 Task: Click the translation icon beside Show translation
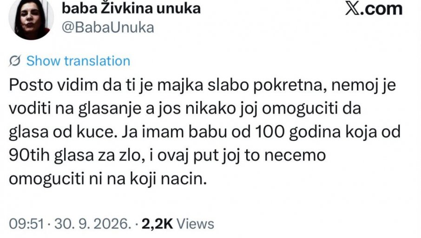pyautogui.click(x=15, y=61)
